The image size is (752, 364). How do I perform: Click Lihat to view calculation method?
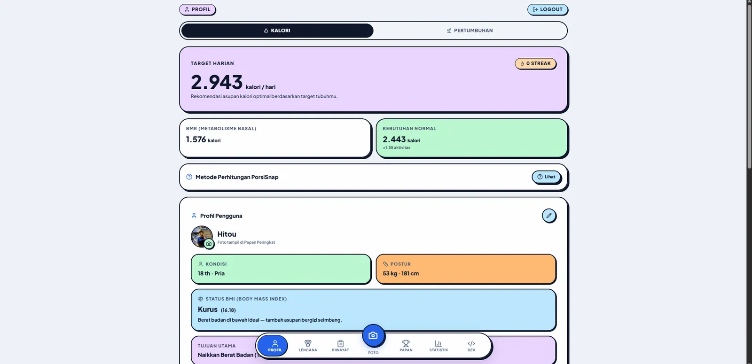coord(546,177)
